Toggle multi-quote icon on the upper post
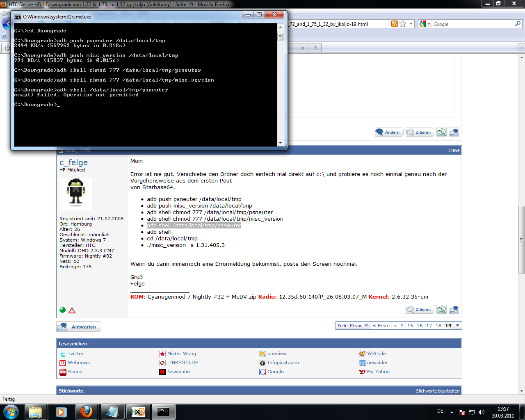The height and width of the screenshot is (420, 525). (441, 132)
